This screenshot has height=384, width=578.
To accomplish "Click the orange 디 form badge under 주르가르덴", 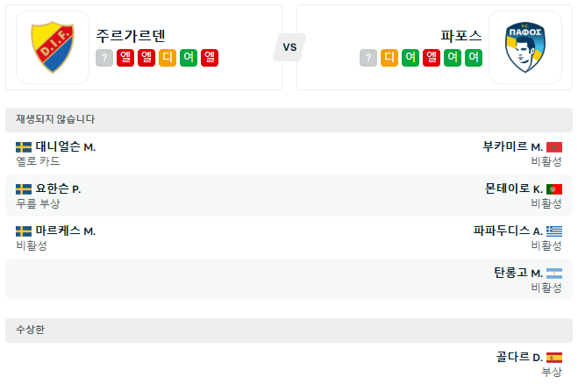I will tap(168, 58).
